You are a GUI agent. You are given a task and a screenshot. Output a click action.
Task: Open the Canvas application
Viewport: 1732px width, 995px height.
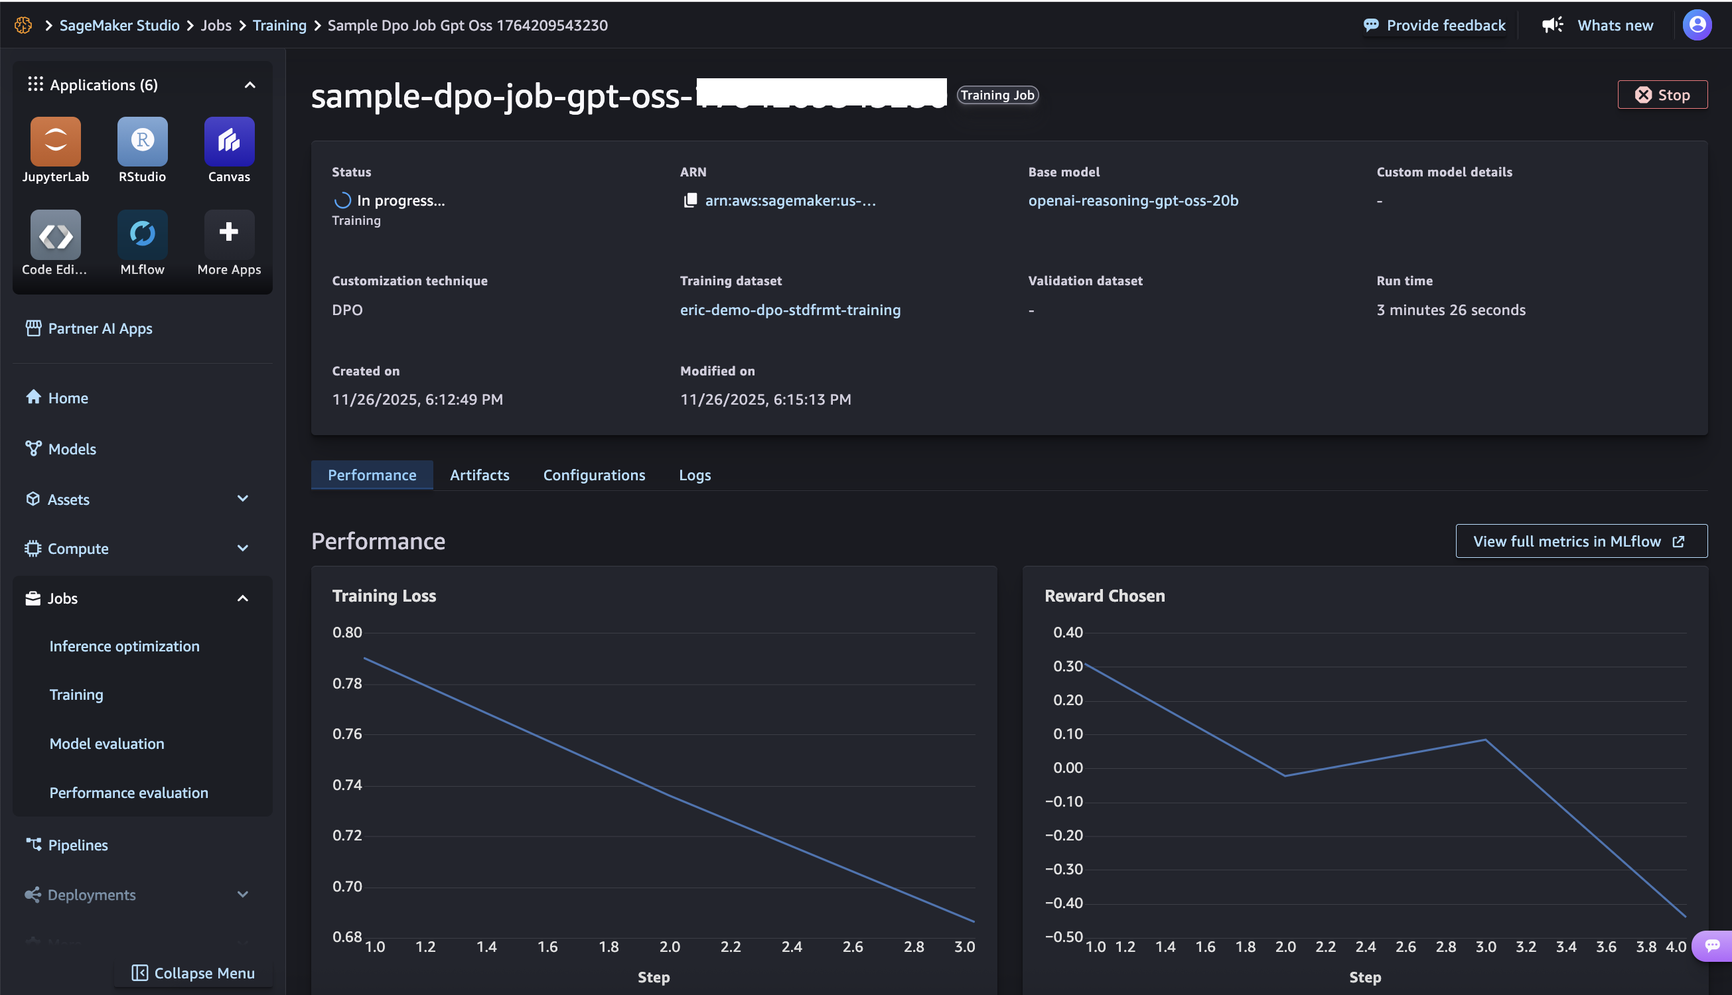click(229, 141)
